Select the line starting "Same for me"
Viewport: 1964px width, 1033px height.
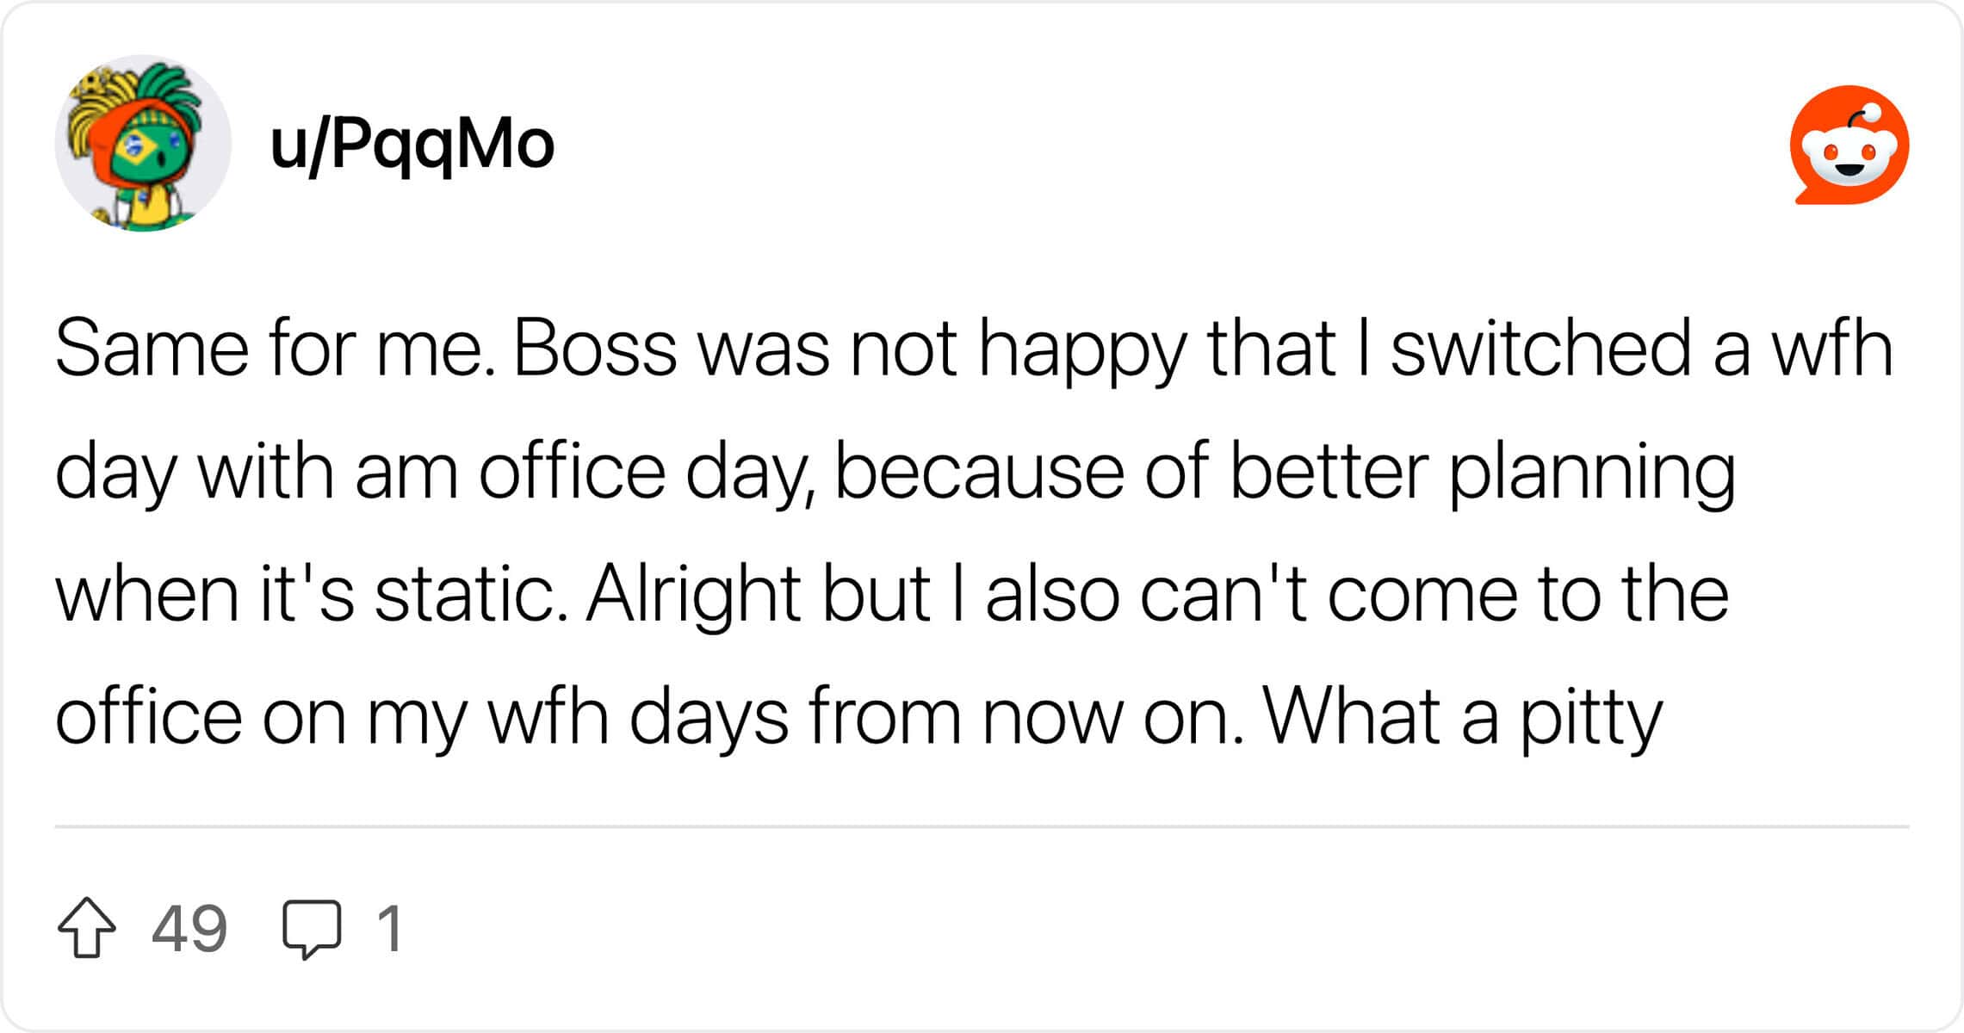point(974,349)
